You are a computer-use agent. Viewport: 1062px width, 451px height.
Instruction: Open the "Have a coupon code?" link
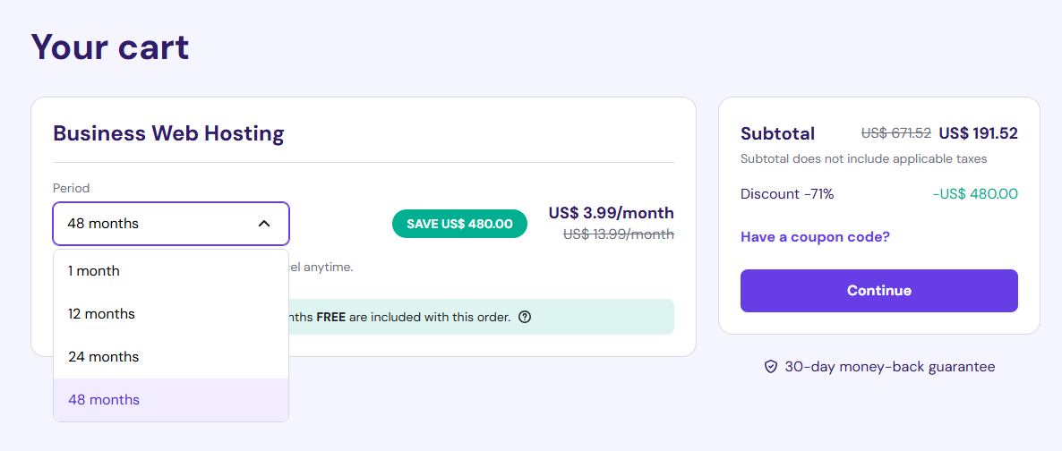(815, 237)
